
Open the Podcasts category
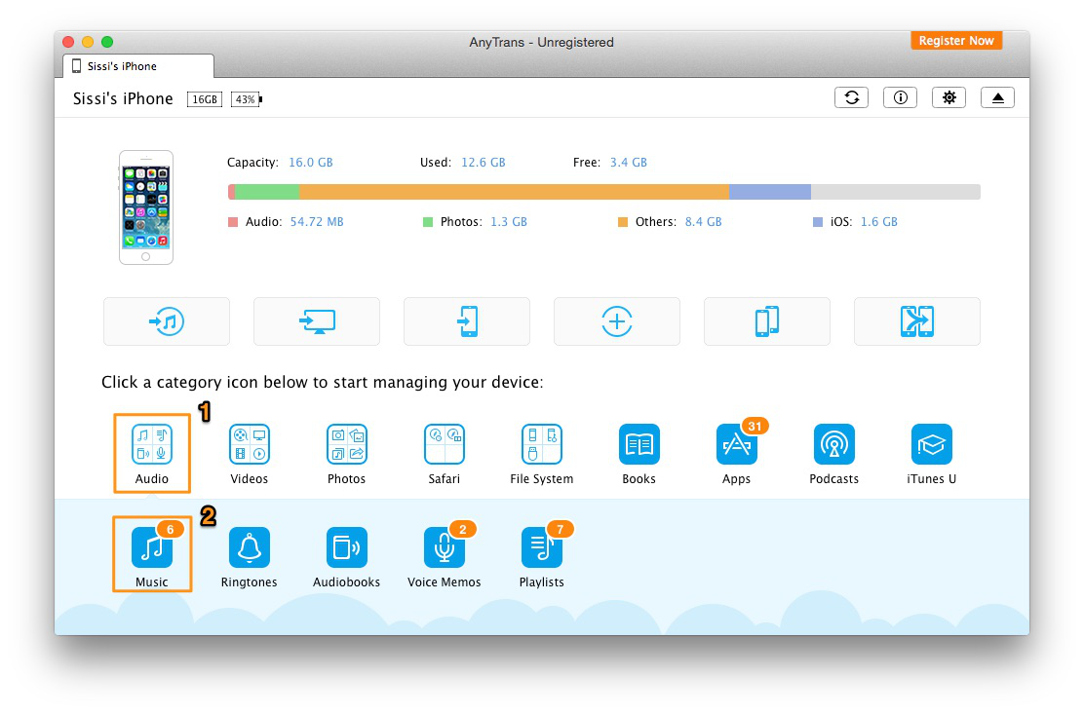click(x=833, y=444)
